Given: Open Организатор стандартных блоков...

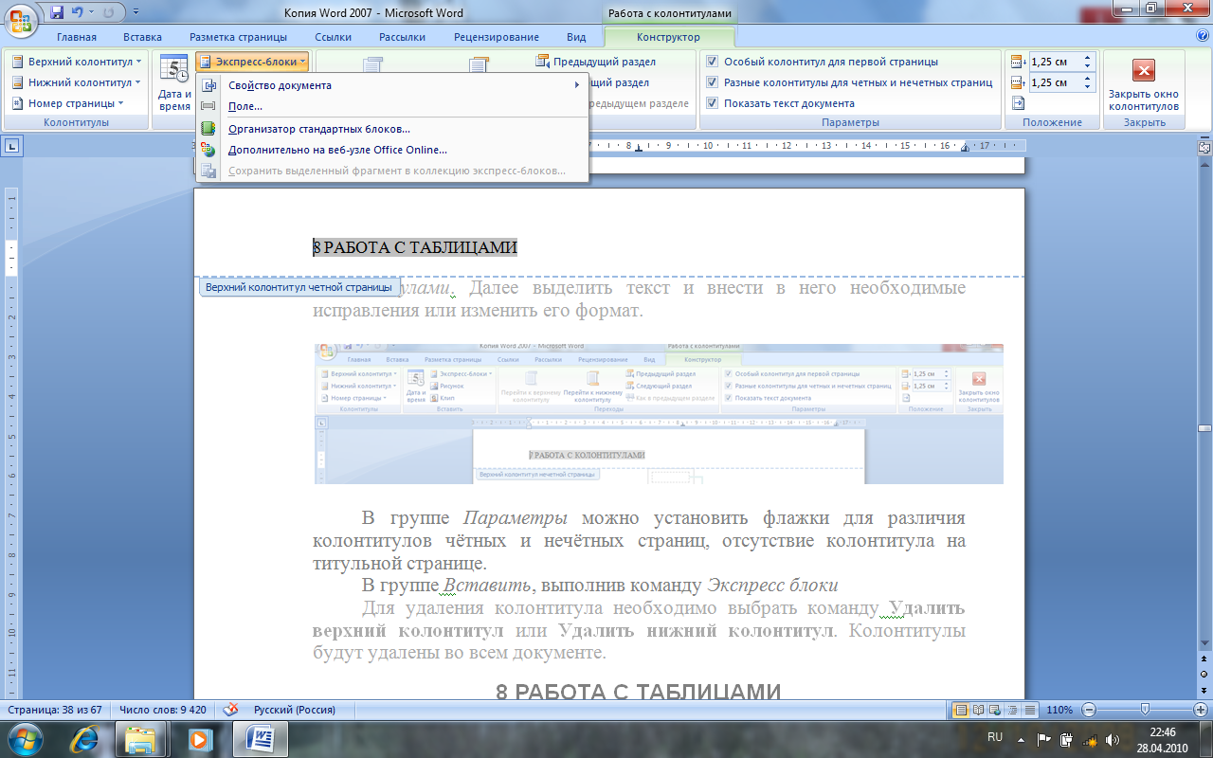Looking at the screenshot, I should coord(392,129).
